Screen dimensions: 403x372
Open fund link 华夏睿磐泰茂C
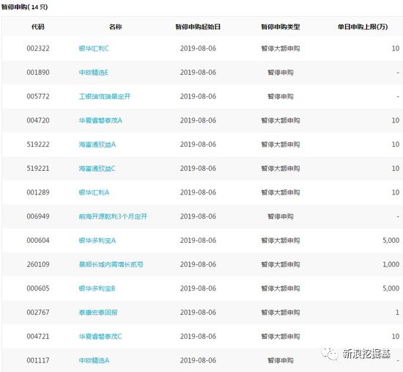click(100, 336)
